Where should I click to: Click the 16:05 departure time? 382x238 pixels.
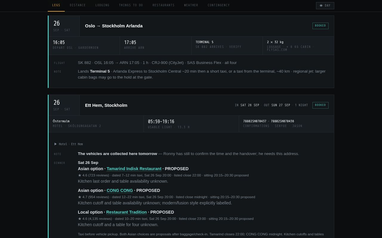[x=59, y=43]
